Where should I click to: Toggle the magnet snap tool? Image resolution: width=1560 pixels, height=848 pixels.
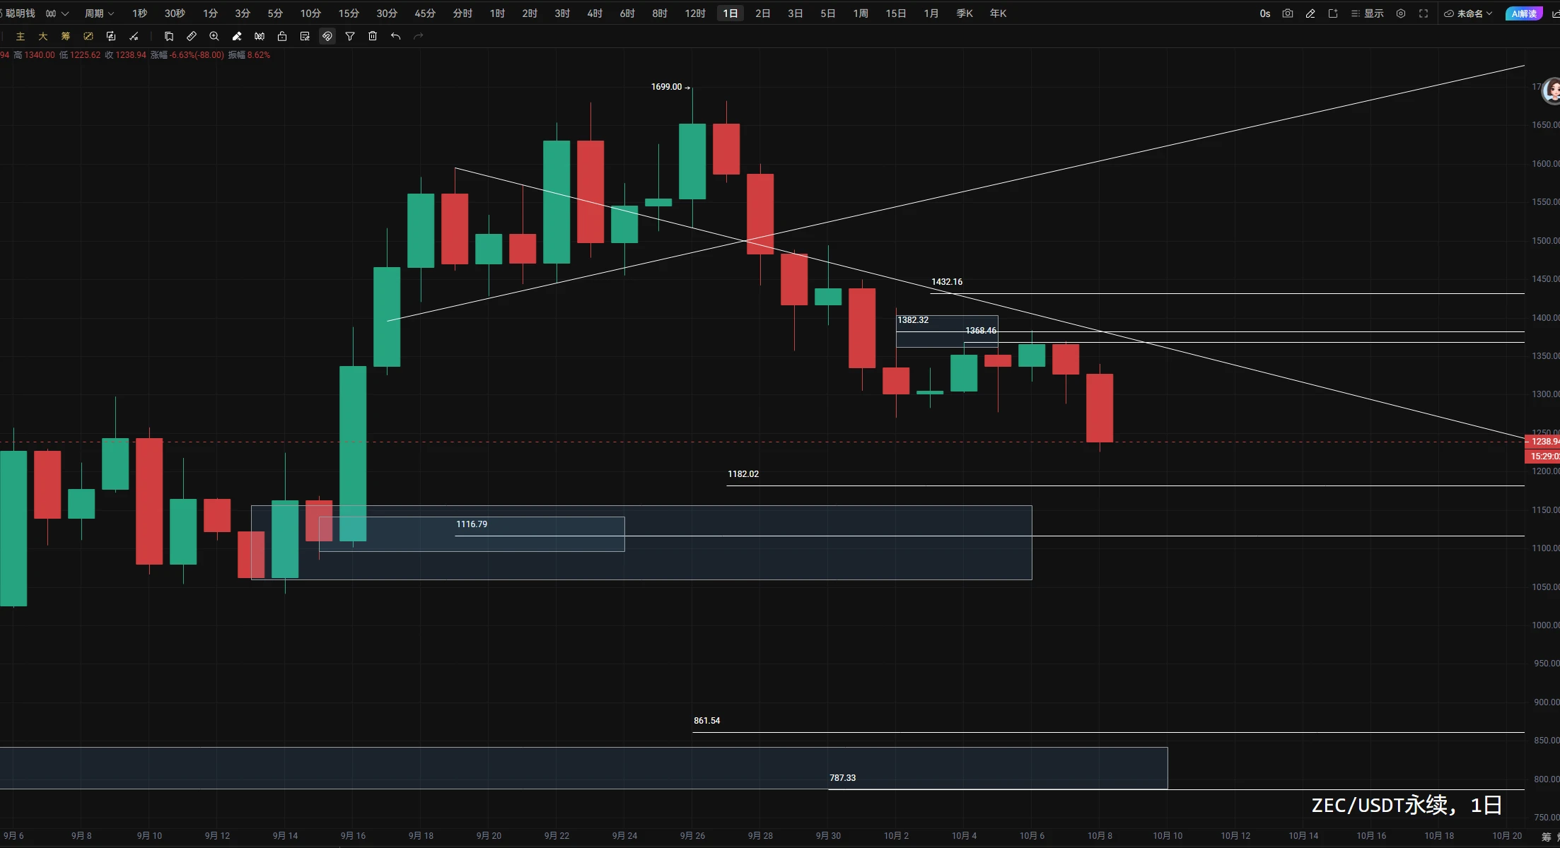pos(327,36)
